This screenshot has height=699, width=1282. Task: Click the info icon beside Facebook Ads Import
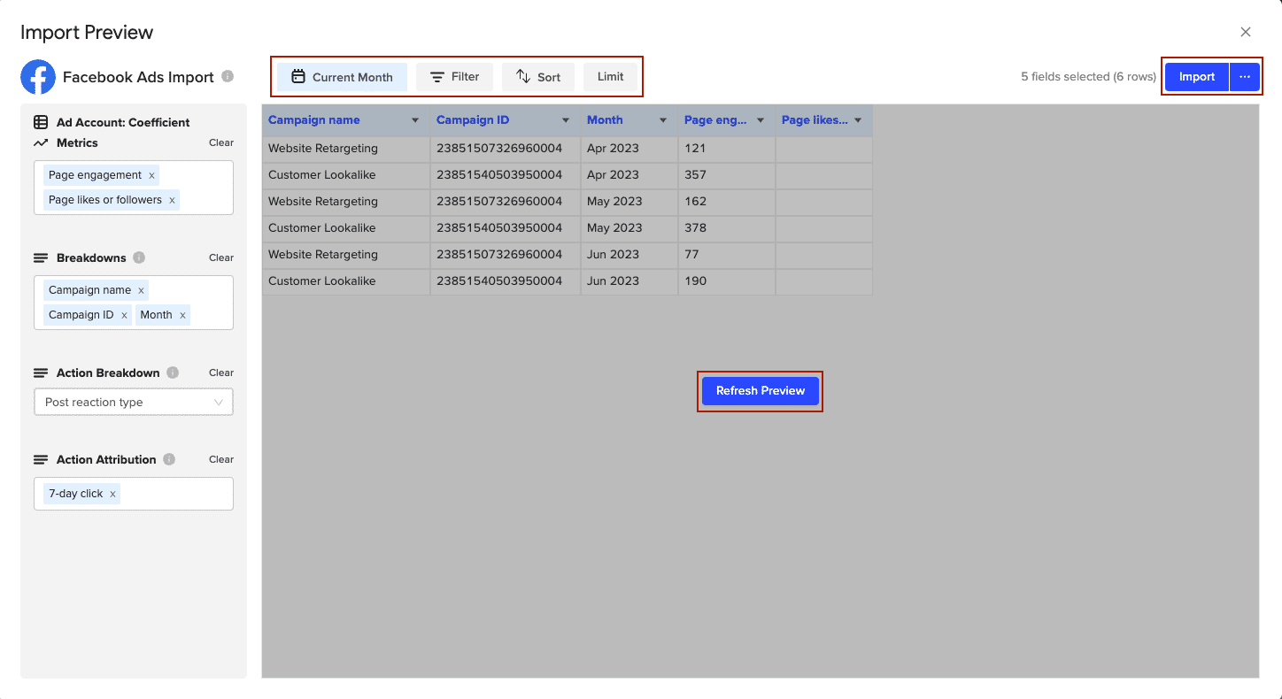click(x=228, y=77)
